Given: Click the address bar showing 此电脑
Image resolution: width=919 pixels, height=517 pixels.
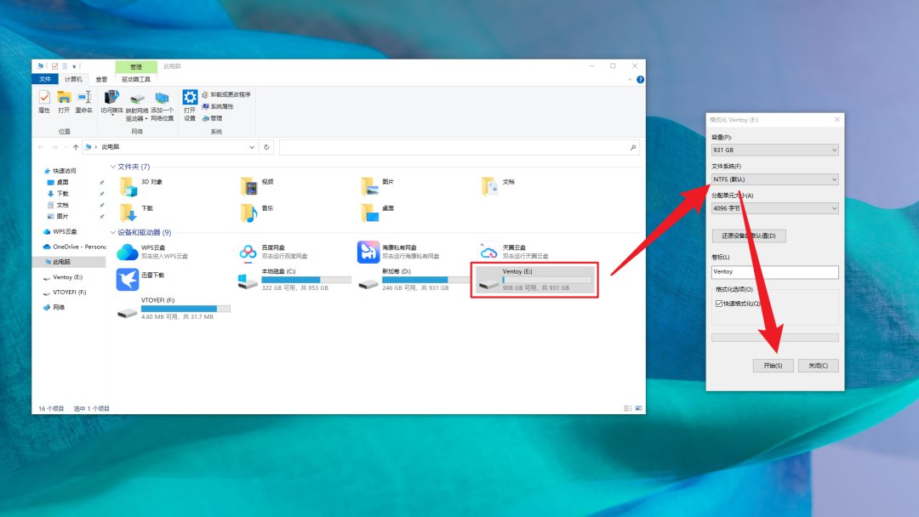Looking at the screenshot, I should [x=170, y=147].
